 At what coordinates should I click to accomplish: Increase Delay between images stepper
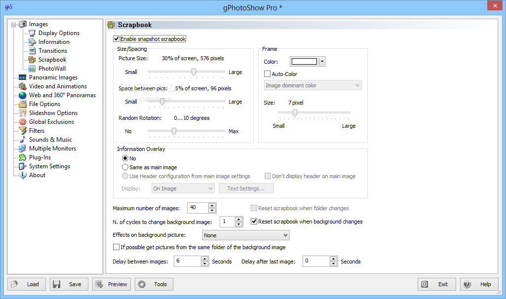[204, 259]
